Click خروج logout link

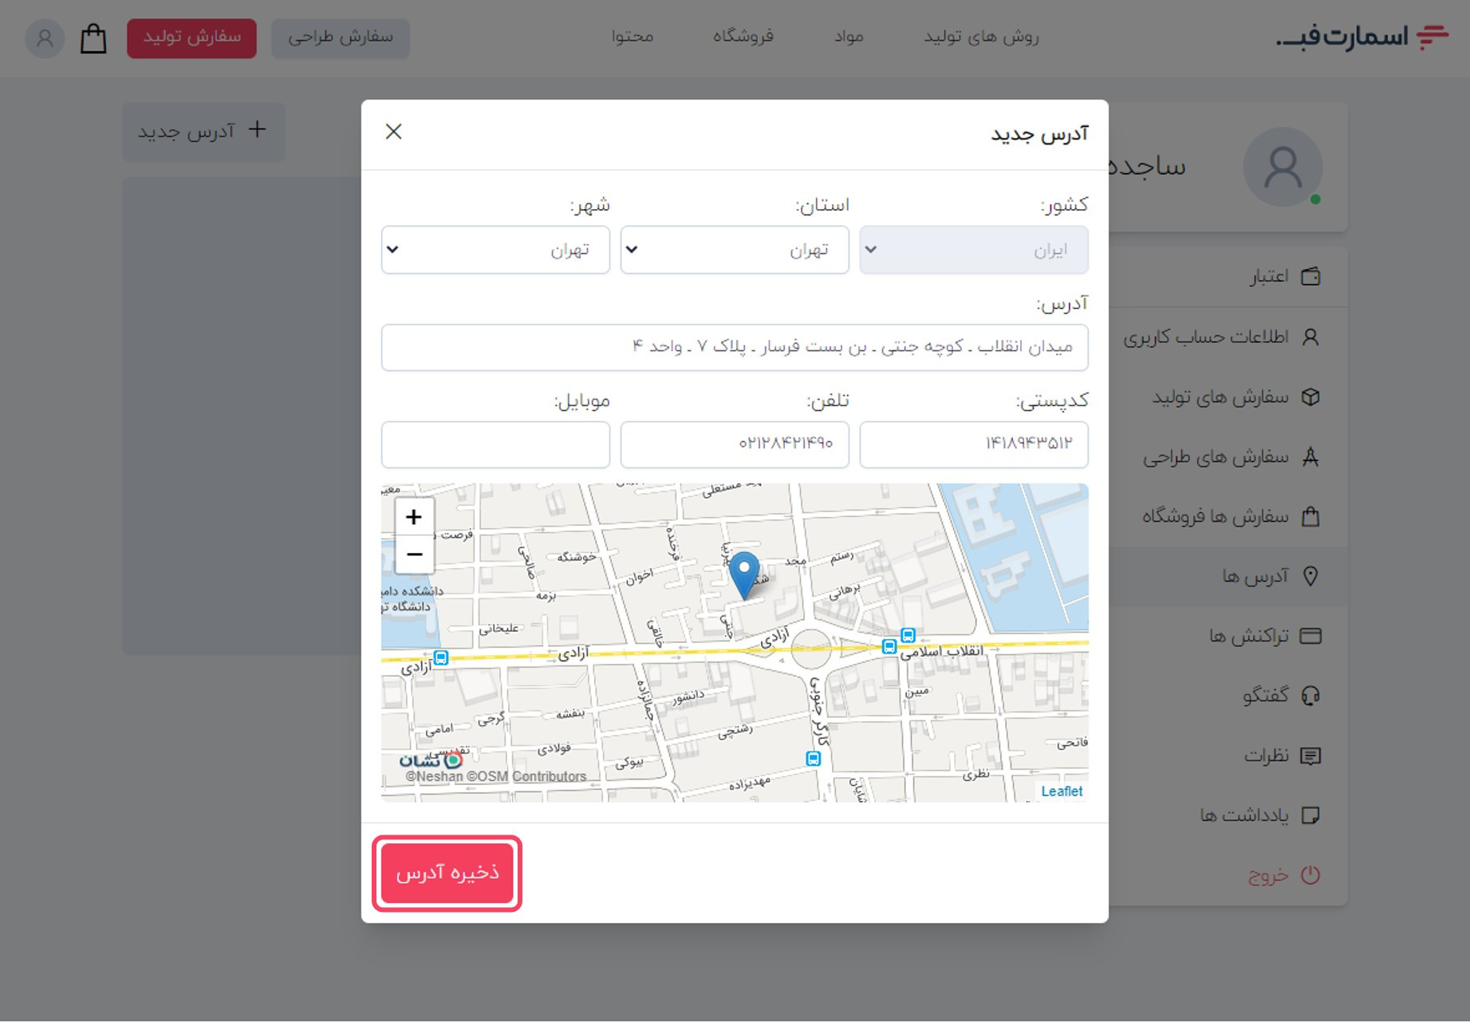[x=1267, y=876]
